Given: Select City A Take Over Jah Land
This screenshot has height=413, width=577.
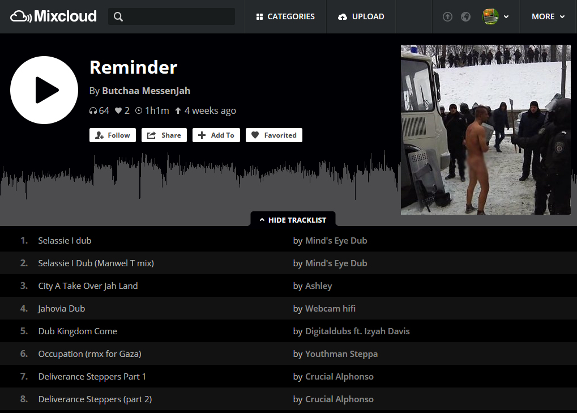Looking at the screenshot, I should point(88,286).
